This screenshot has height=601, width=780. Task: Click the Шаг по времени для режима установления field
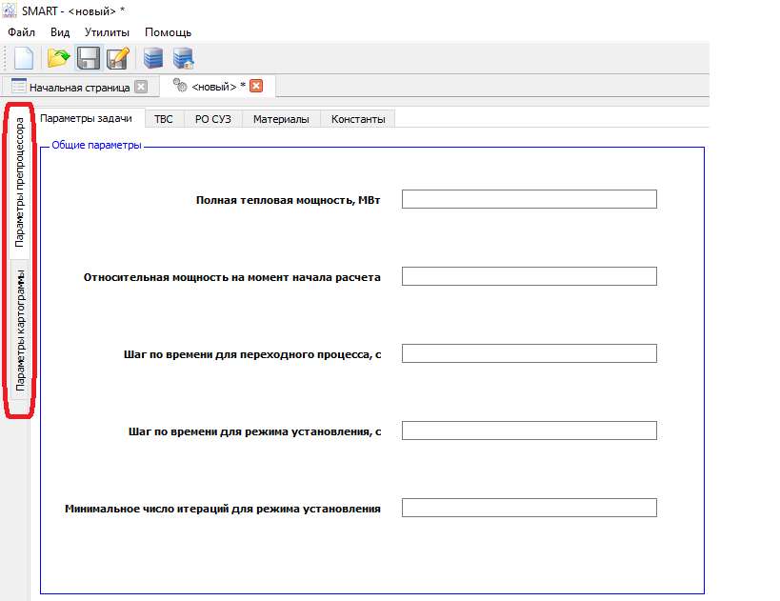(x=530, y=431)
